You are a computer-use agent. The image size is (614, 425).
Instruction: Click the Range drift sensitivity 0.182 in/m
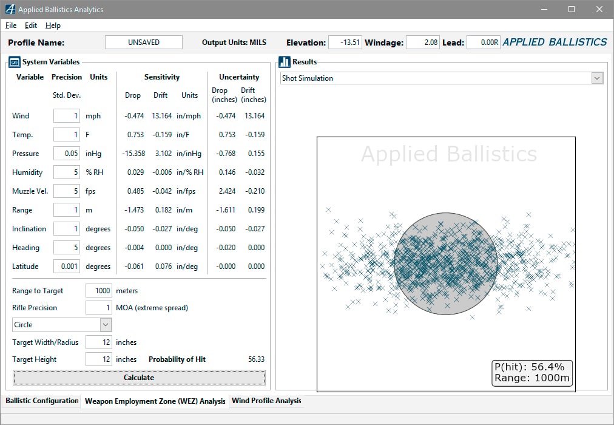(x=163, y=210)
